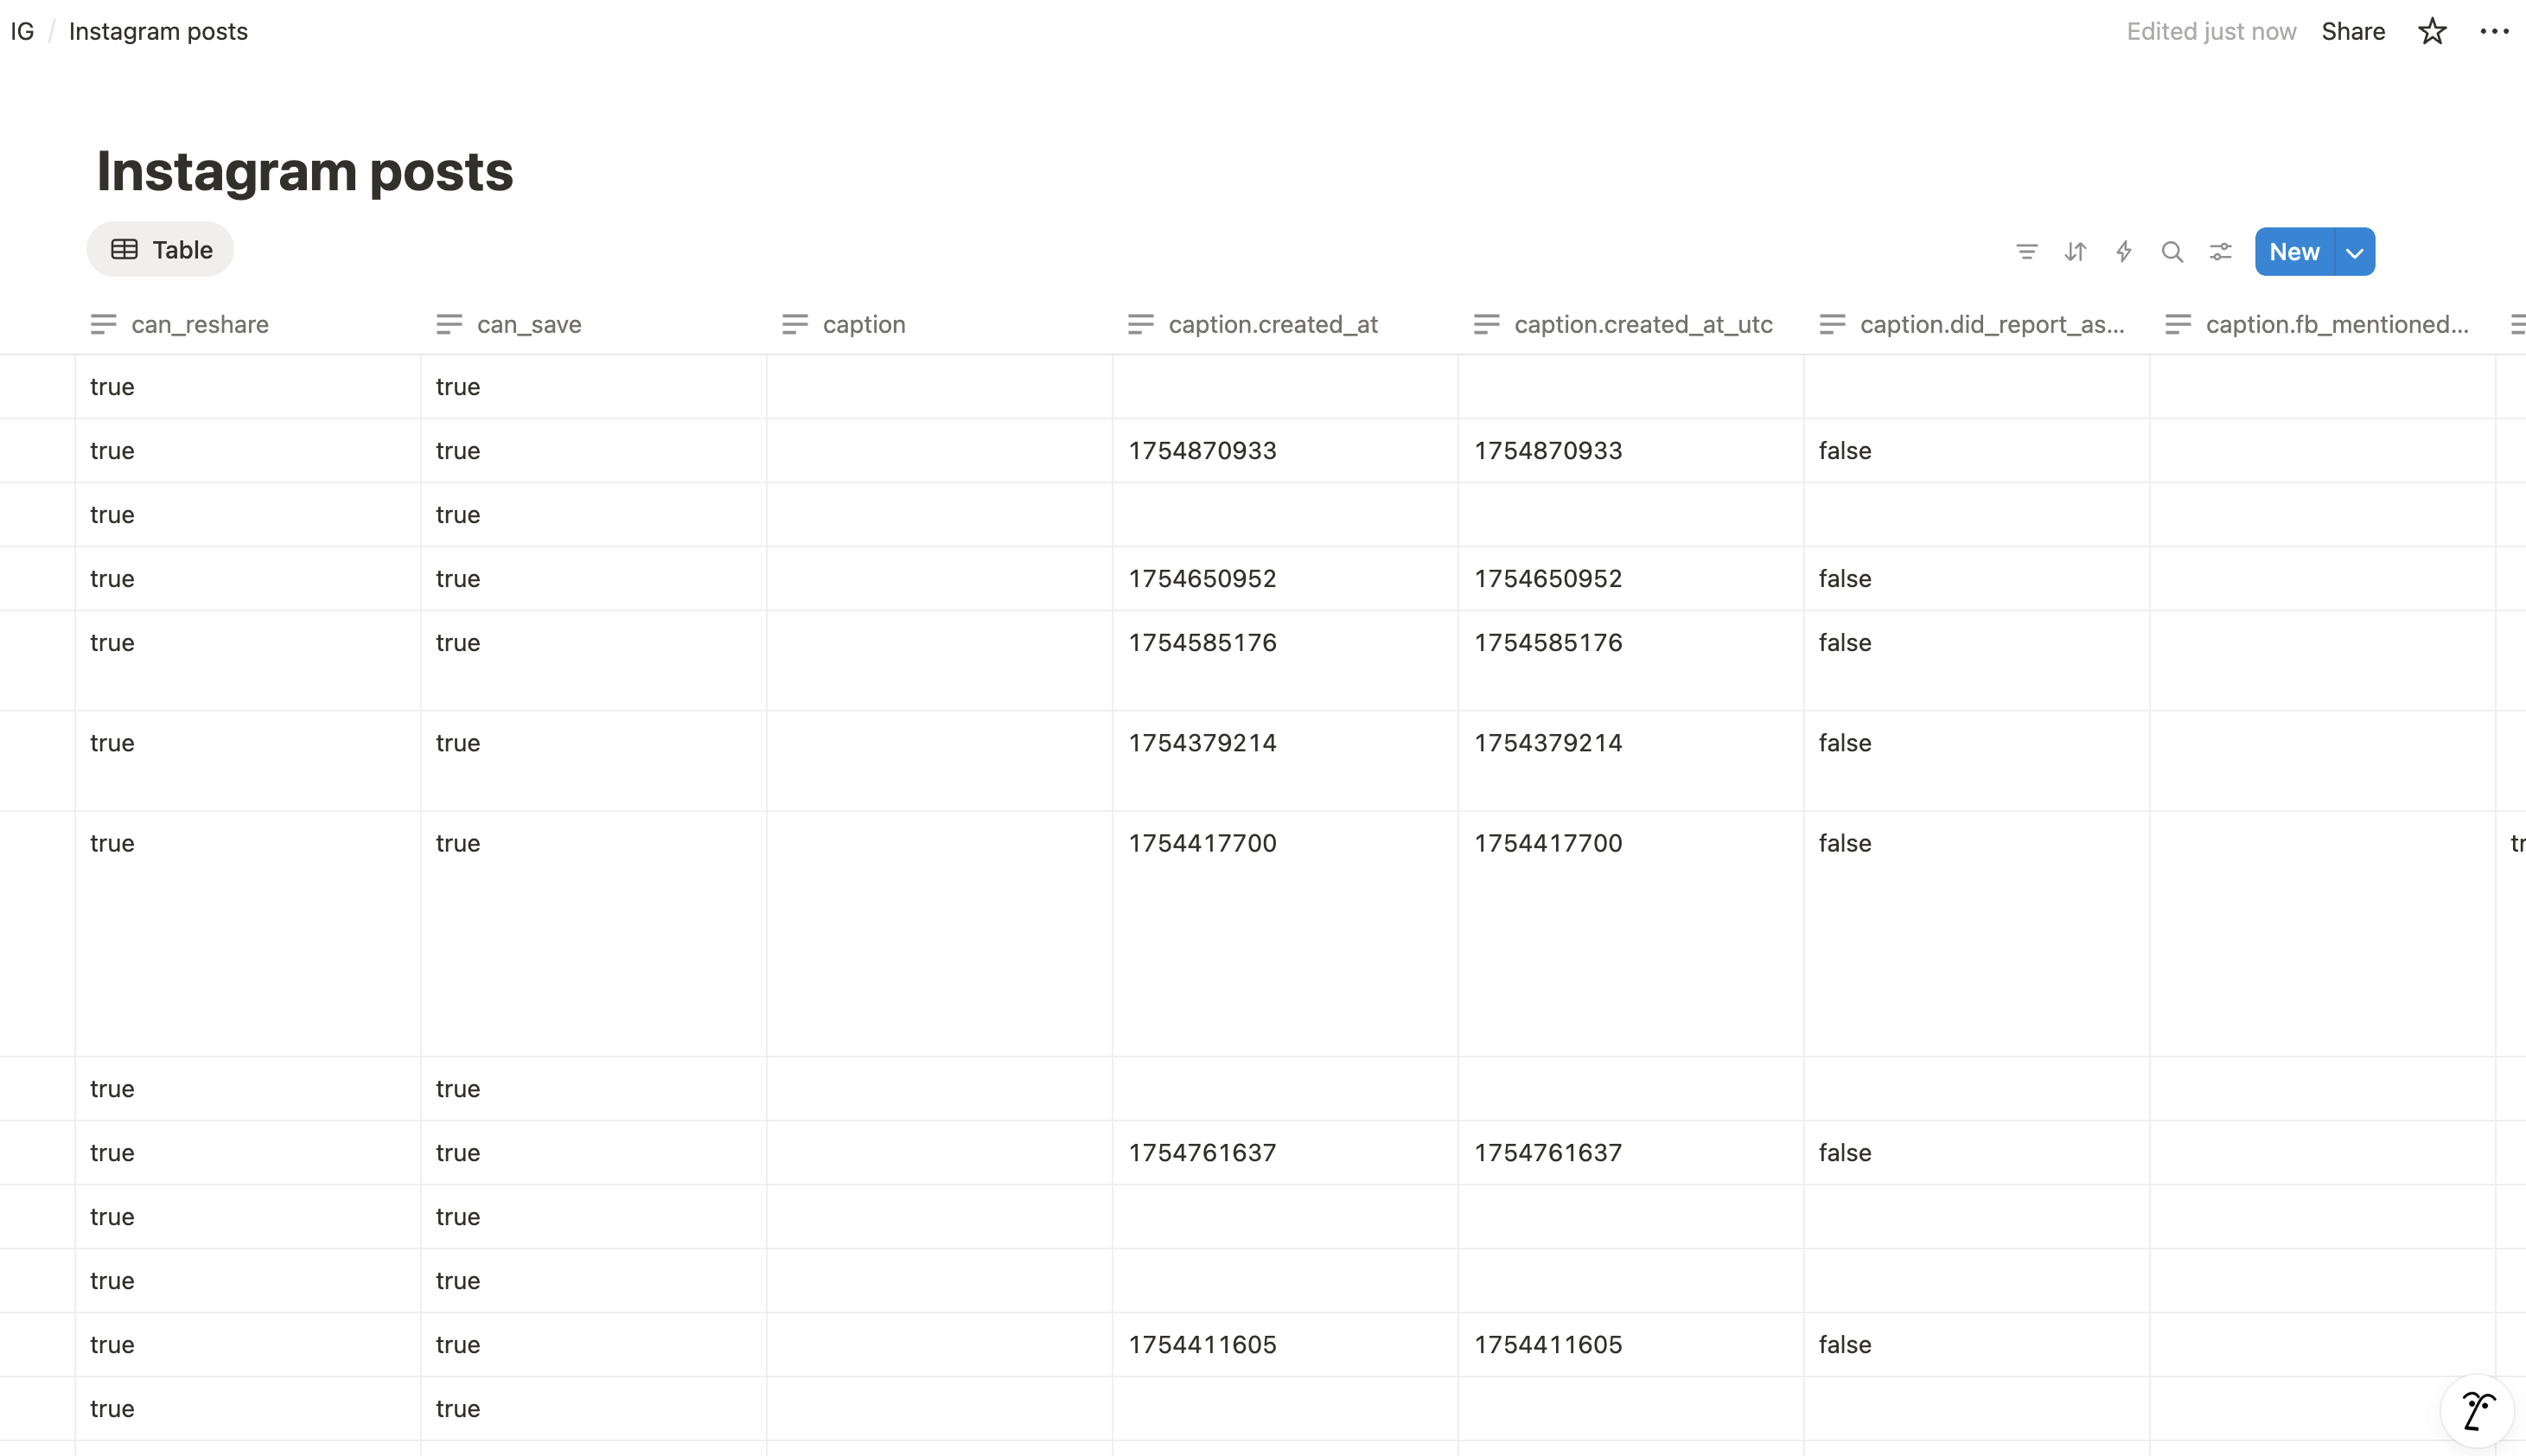Open the caption.created_at column header menu
Viewport: 2526px width, 1456px height.
coord(1285,324)
